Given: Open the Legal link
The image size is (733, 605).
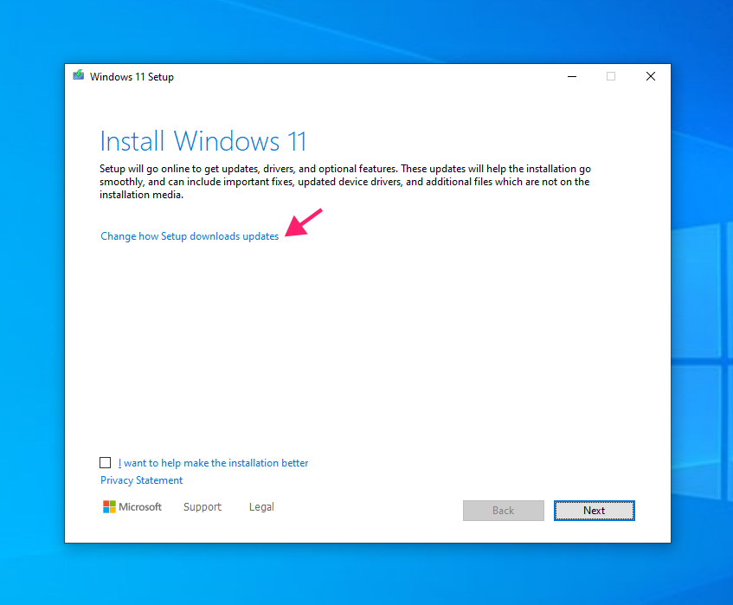Looking at the screenshot, I should (x=261, y=507).
